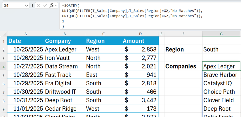Image resolution: width=241 pixels, height=117 pixels.
Task: Select the Data Stream cell
Action: tap(65, 66)
